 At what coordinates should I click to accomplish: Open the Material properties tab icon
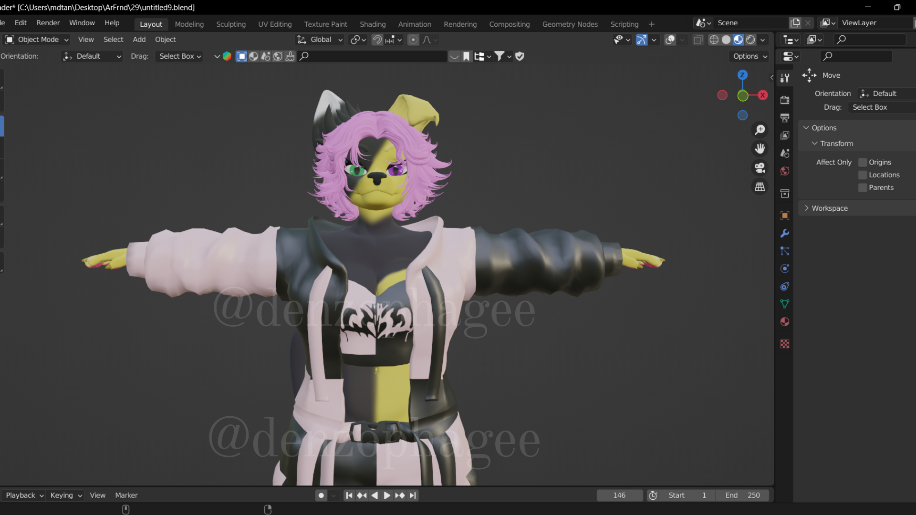click(x=785, y=322)
